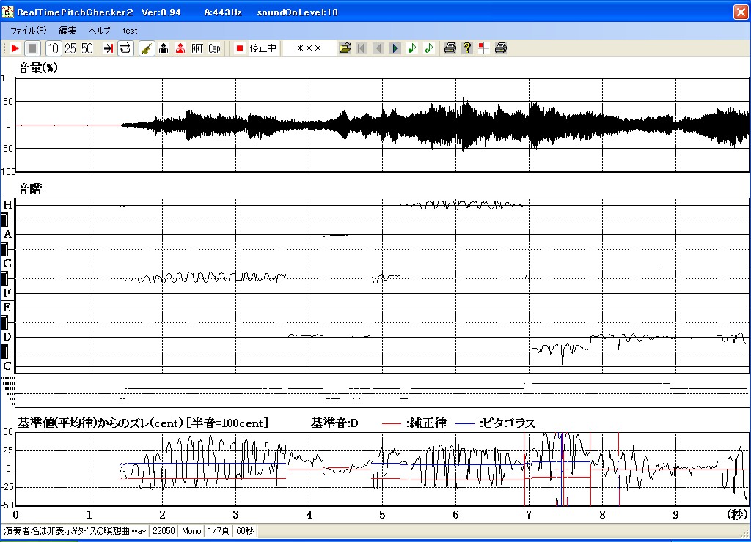
Task: Select the 25 second display range
Action: [x=70, y=48]
